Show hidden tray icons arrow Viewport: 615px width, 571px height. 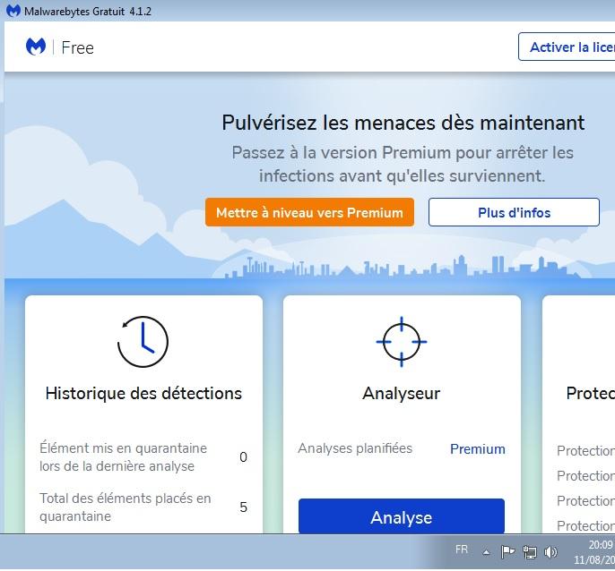click(486, 552)
